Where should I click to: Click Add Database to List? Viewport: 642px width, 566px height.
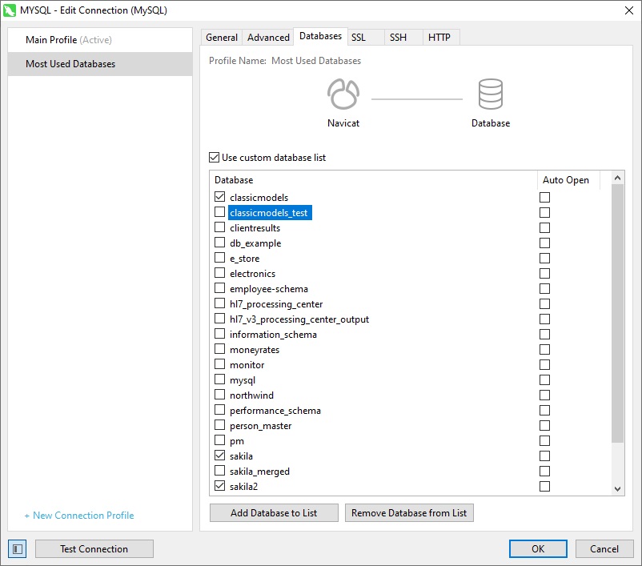274,513
